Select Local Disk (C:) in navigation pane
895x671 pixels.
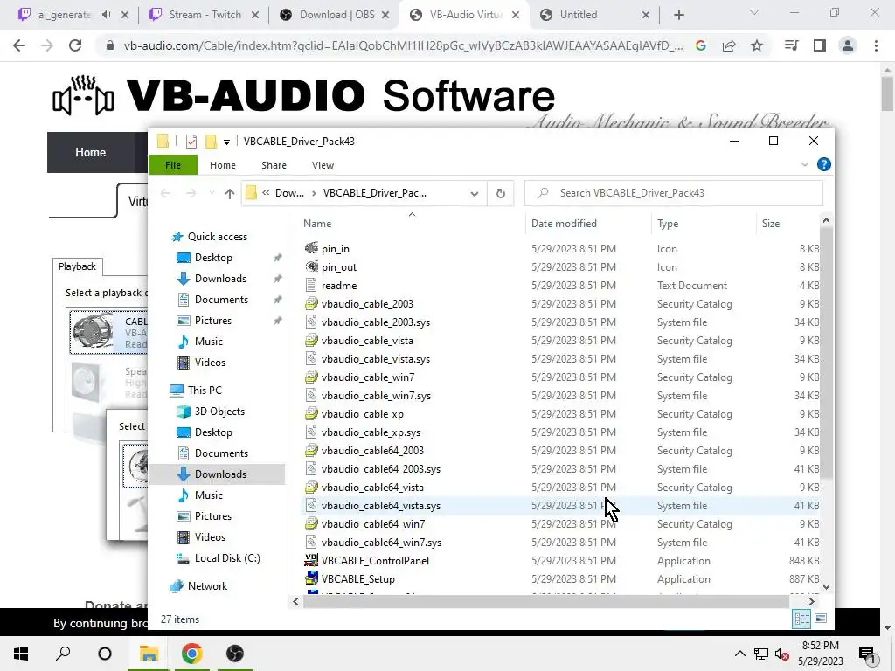[227, 558]
